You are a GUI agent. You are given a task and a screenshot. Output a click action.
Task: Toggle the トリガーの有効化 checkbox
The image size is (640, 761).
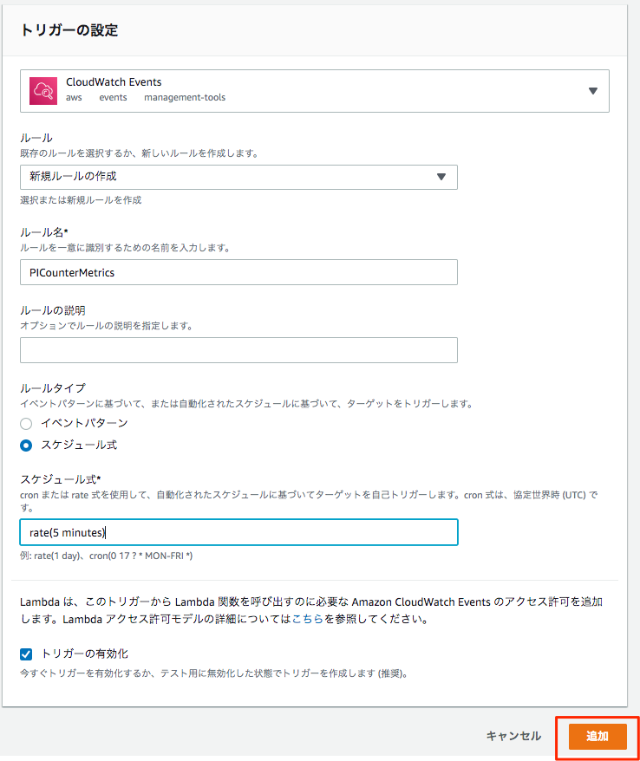[26, 654]
